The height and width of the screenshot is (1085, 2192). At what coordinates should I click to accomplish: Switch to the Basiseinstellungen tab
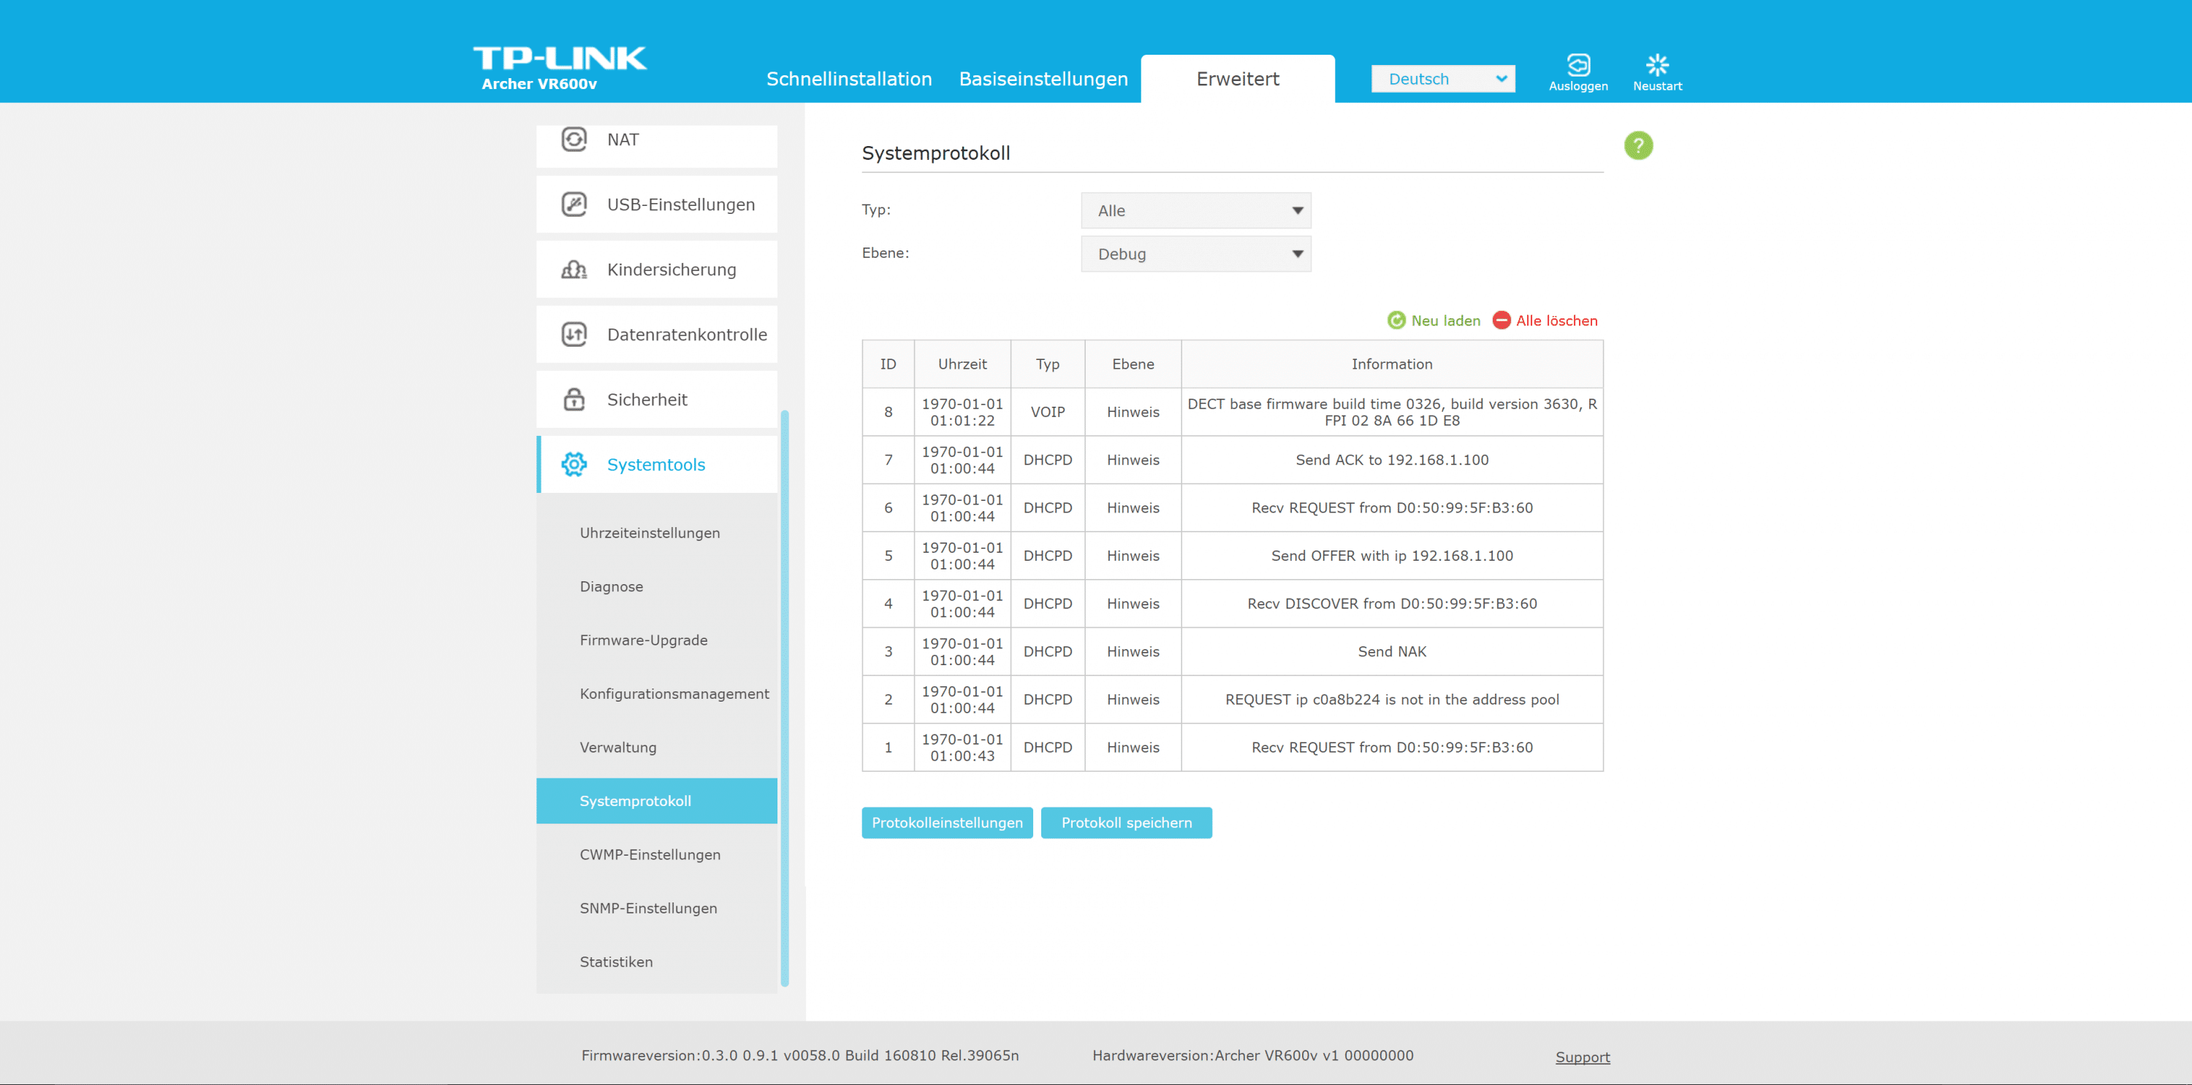1043,79
